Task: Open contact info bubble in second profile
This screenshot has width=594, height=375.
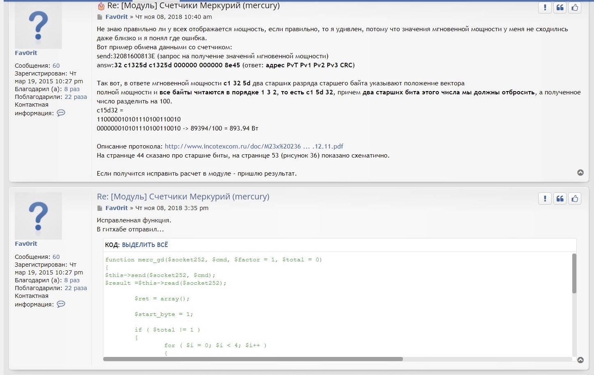Action: [61, 304]
